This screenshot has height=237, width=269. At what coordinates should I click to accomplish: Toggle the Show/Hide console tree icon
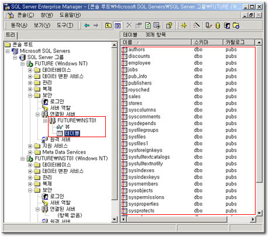click(118, 26)
